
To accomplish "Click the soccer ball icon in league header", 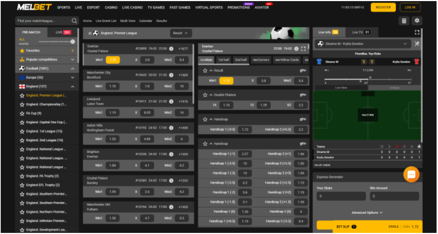I will 96,33.
